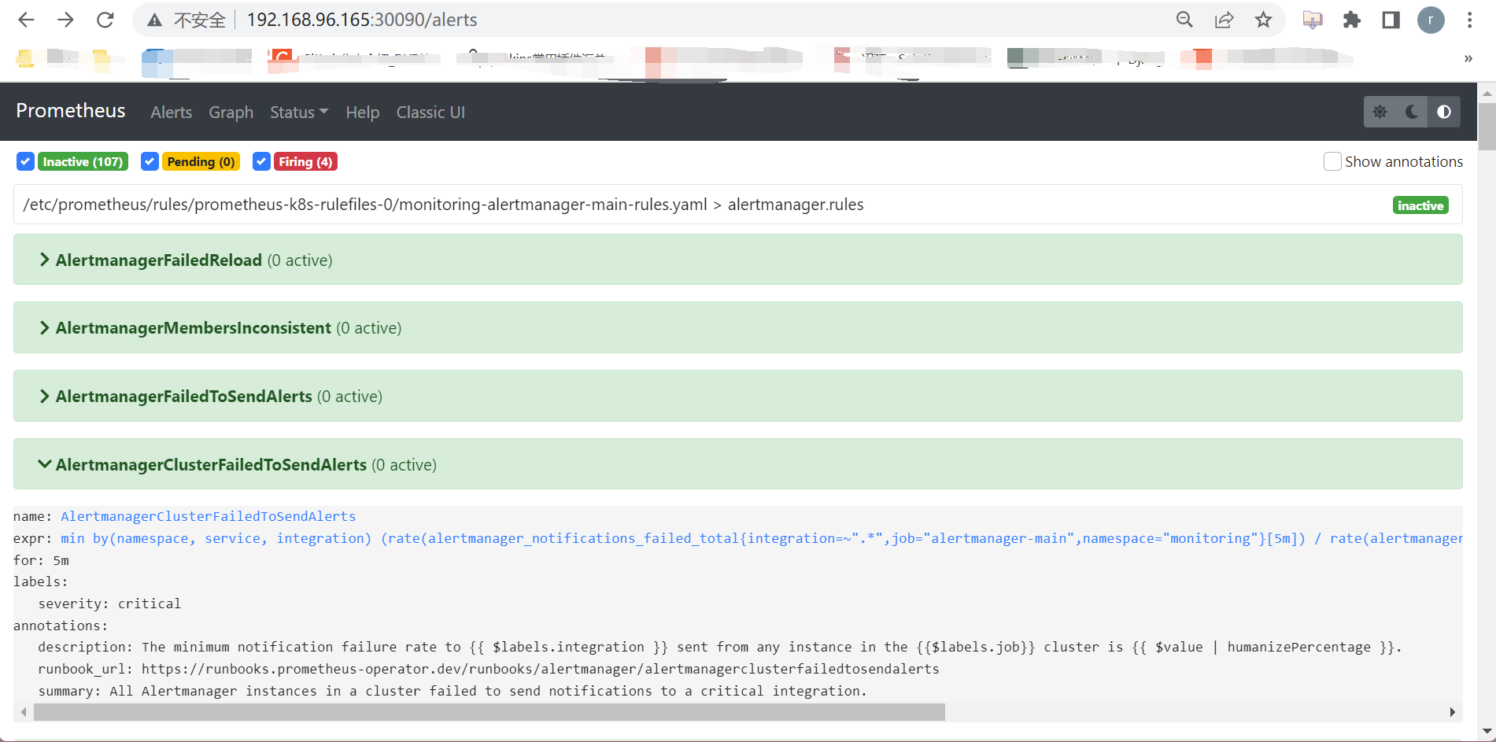The image size is (1496, 742).
Task: Uncheck the Inactive (107) filter checkbox
Action: [x=25, y=161]
